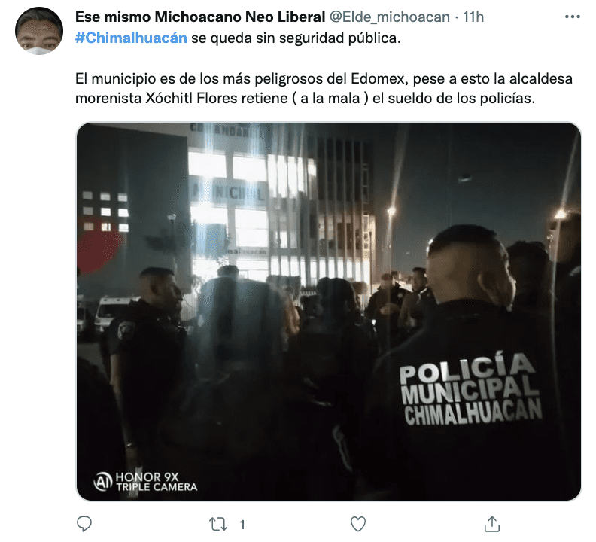Like the tweet with the heart icon
The image size is (596, 542).
pyautogui.click(x=358, y=524)
